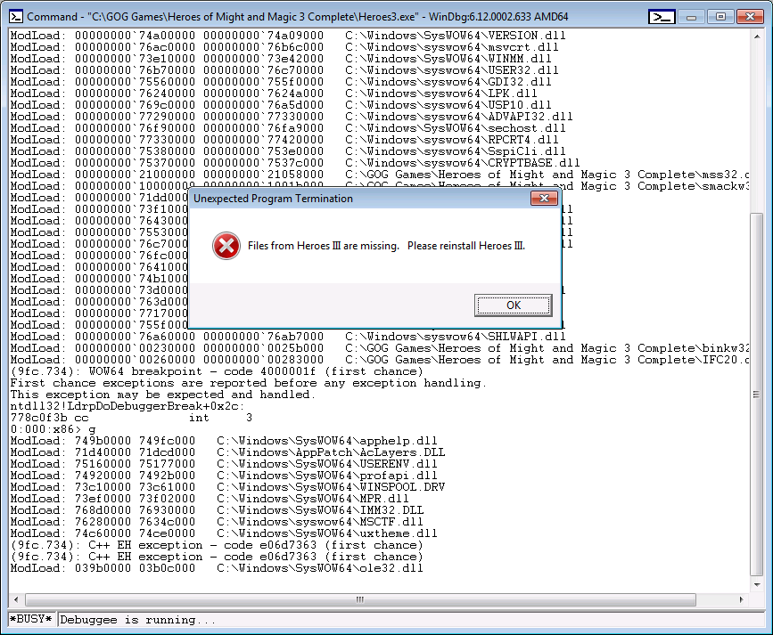The width and height of the screenshot is (773, 635).
Task: Click the mss32 ModLoad line
Action: (x=380, y=175)
